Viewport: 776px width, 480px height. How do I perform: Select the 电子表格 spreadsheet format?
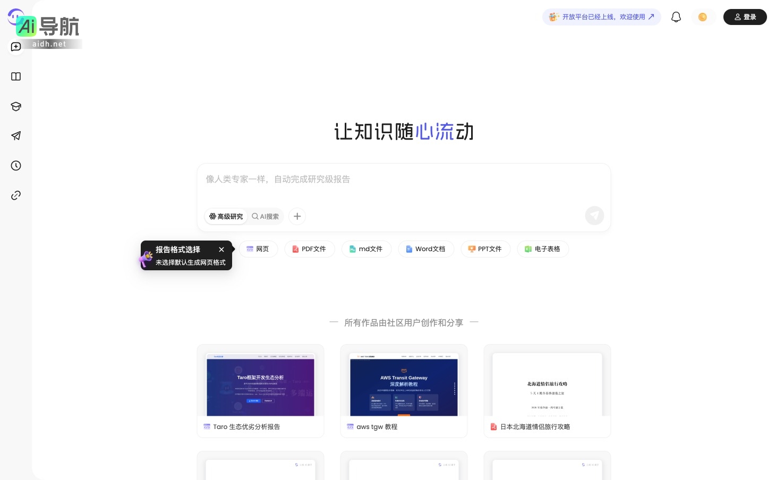tap(543, 249)
